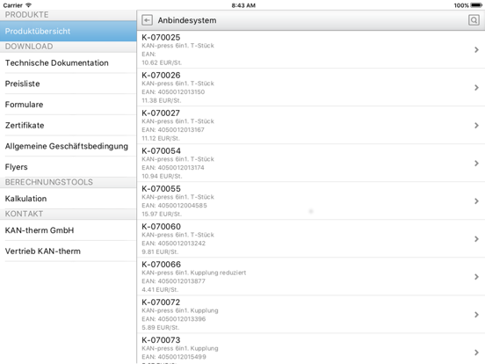
Task: Click EAN 4050012015499 text
Action: (x=174, y=357)
